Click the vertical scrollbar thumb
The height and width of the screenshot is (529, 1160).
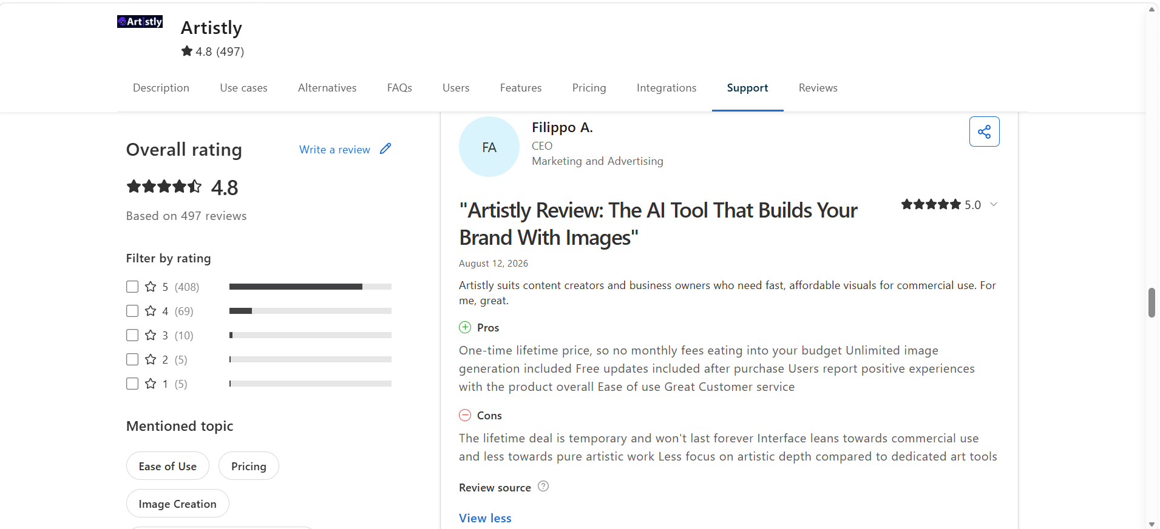(1152, 302)
